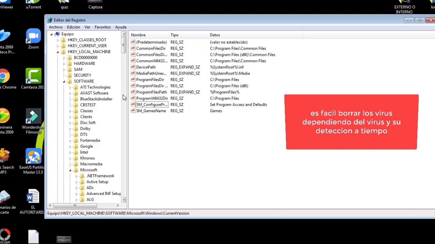Open the Favoritos menu
The width and height of the screenshot is (435, 244).
pyautogui.click(x=103, y=27)
